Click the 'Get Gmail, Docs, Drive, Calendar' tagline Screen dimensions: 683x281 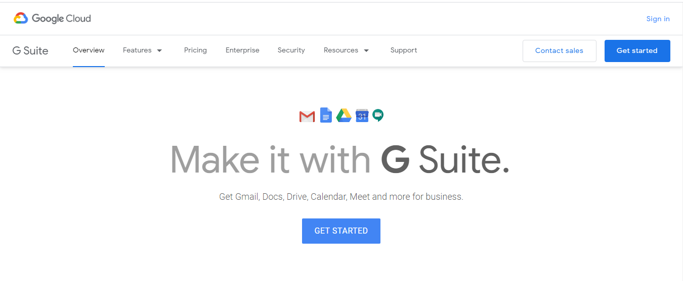[341, 197]
